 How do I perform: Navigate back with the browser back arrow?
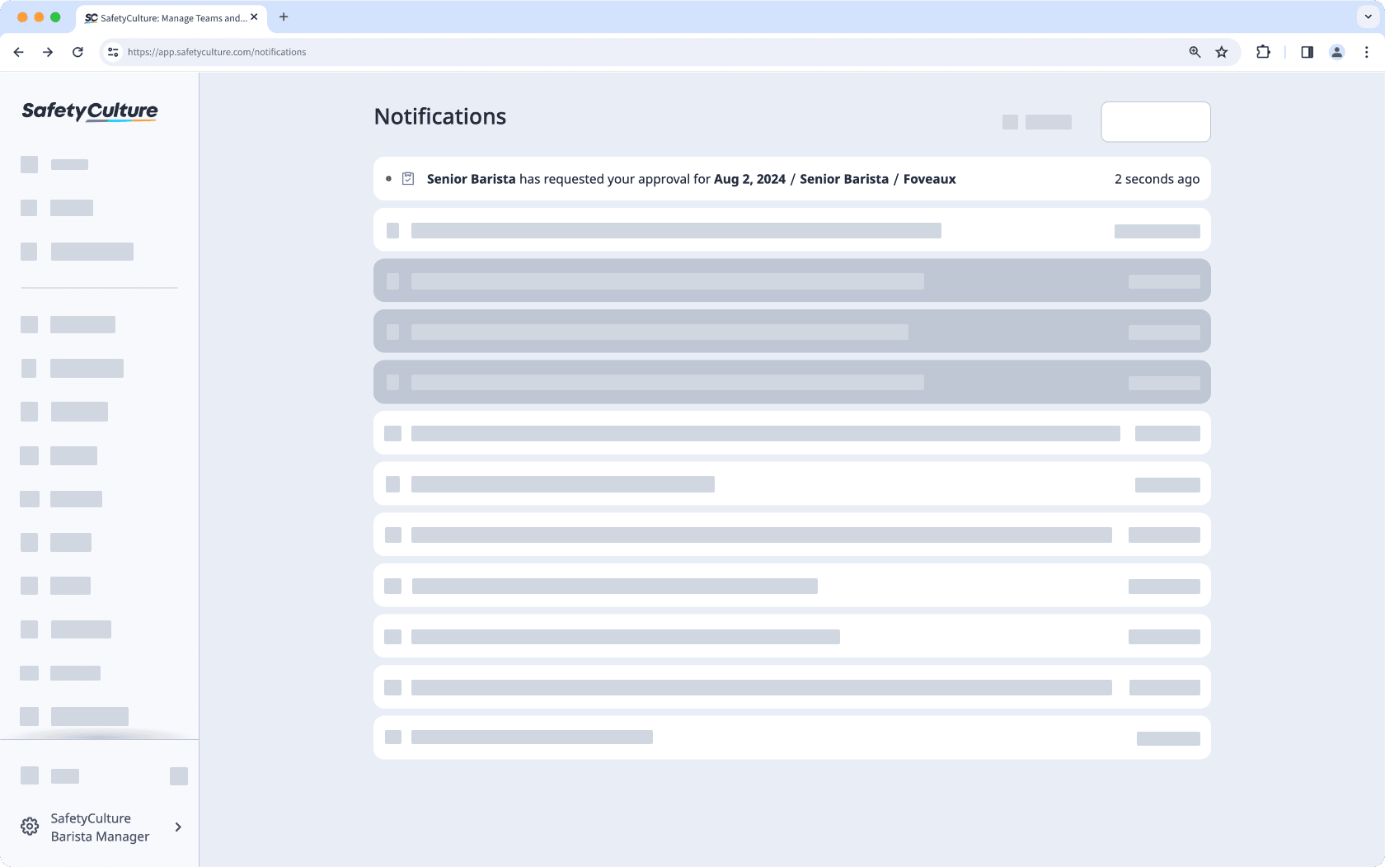point(18,52)
